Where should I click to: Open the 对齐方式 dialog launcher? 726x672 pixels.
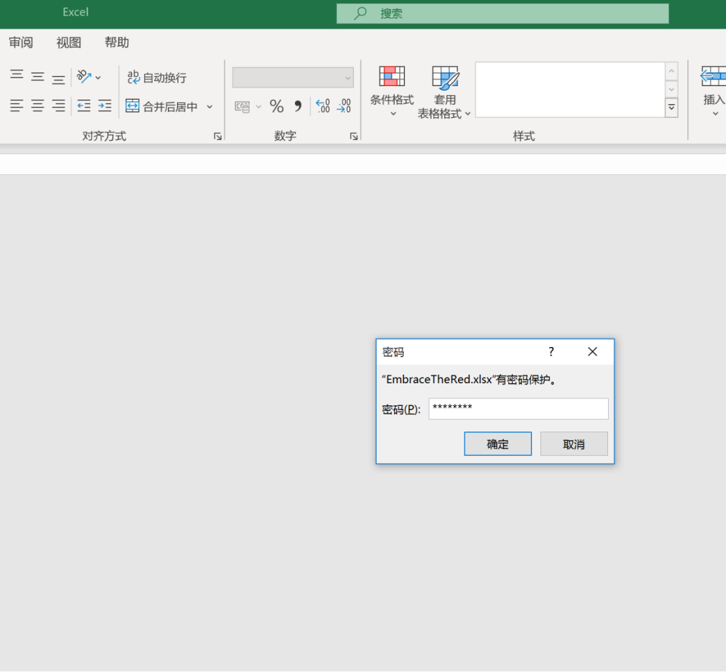click(218, 137)
